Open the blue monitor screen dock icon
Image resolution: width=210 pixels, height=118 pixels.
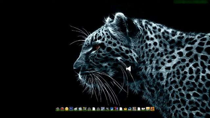click(112, 109)
